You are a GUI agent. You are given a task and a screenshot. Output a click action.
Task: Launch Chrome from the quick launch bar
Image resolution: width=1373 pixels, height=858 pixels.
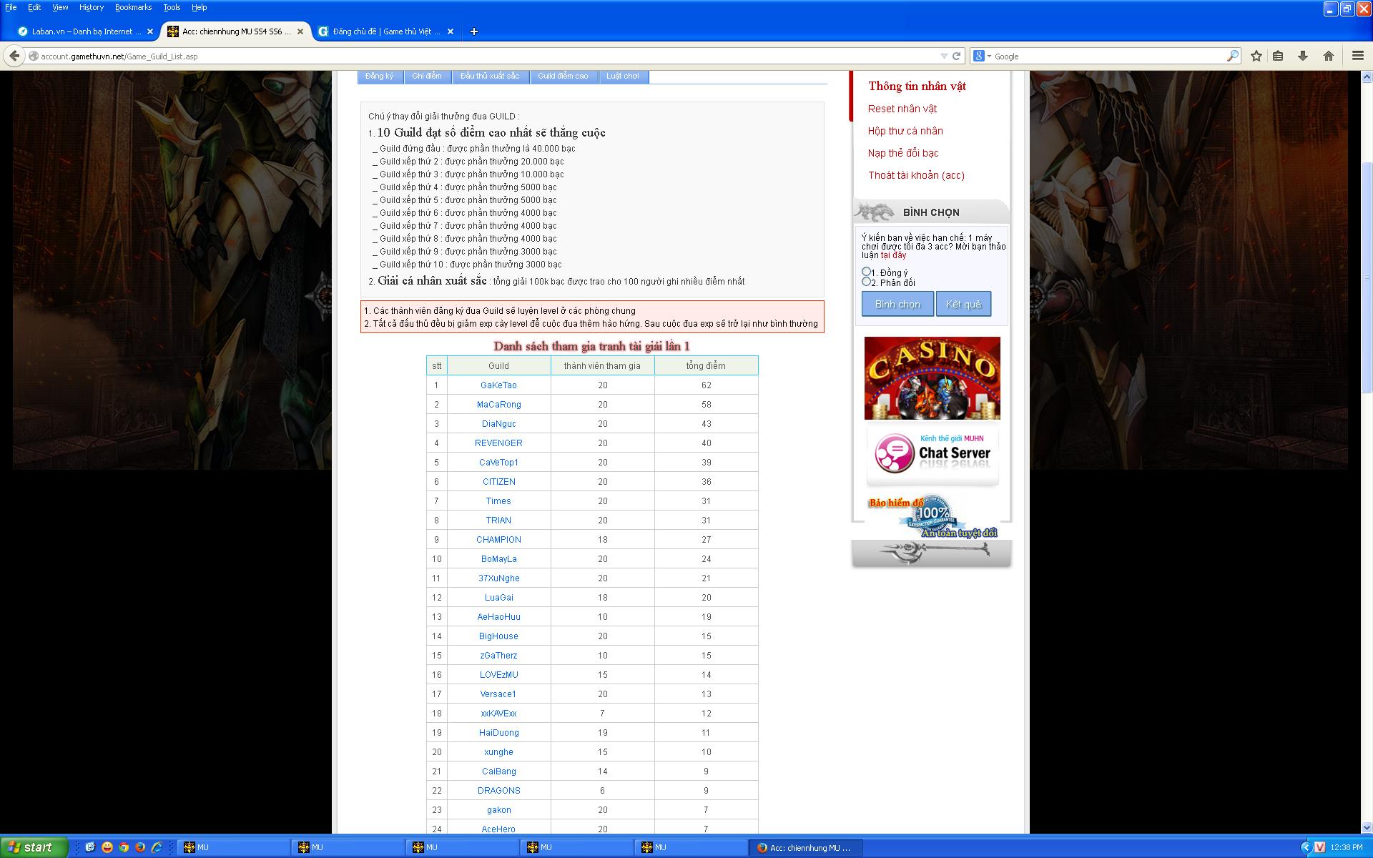click(x=124, y=847)
